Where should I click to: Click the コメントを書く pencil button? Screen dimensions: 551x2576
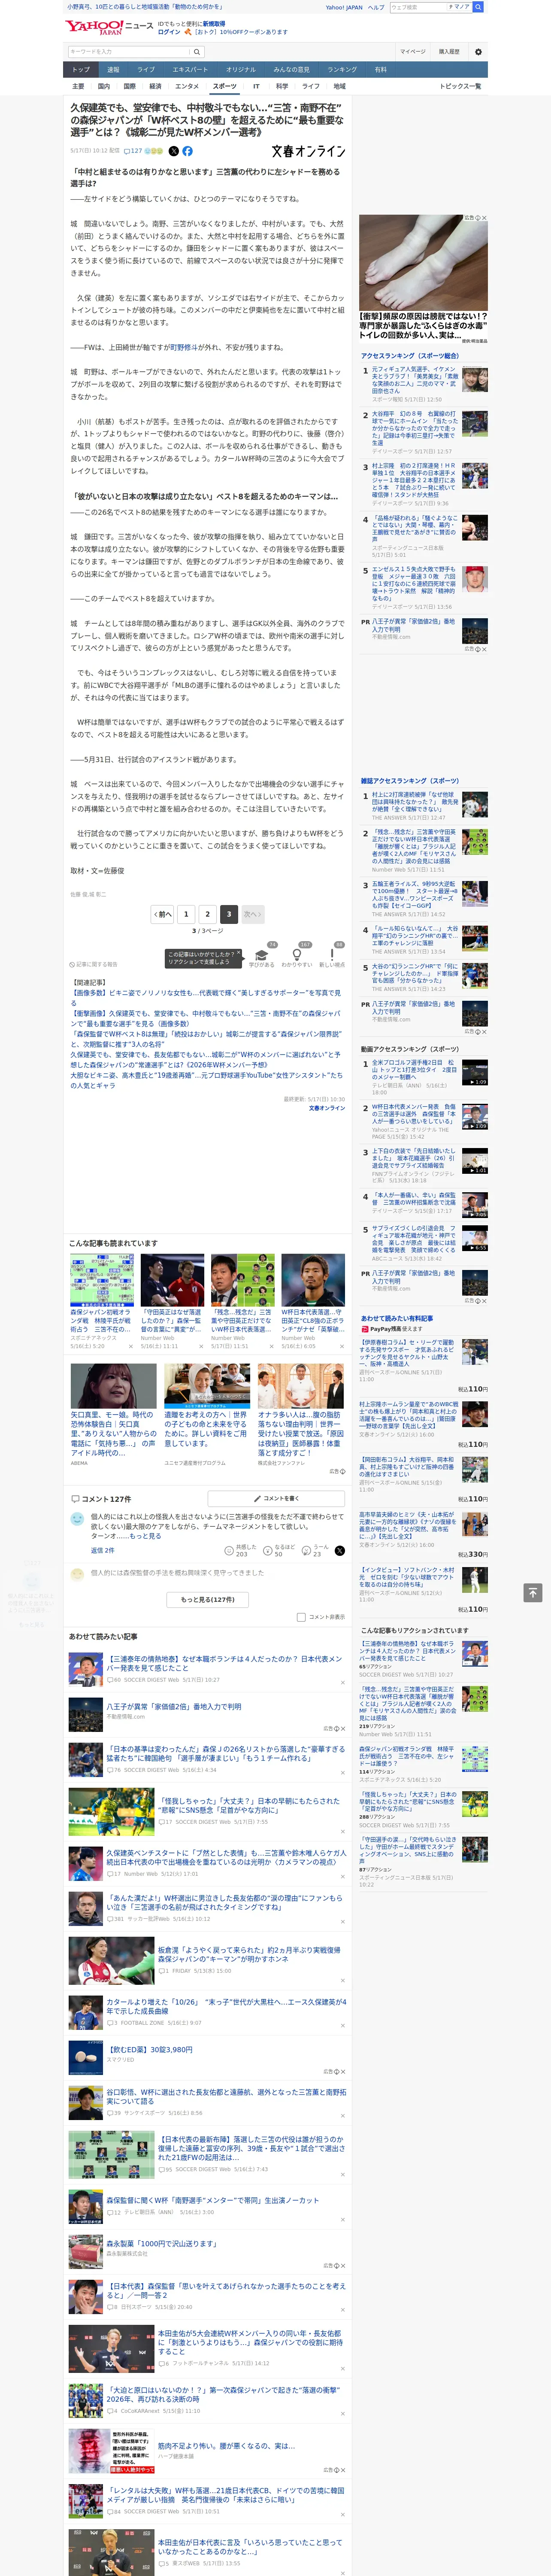[x=276, y=1499]
